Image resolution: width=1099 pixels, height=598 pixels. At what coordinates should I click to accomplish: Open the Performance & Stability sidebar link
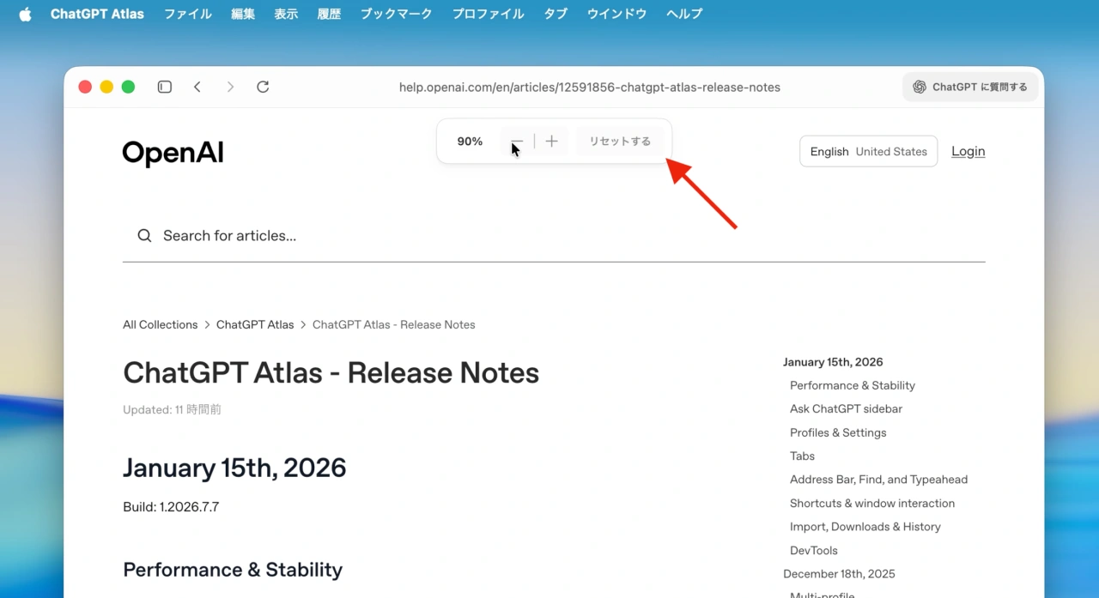click(852, 385)
